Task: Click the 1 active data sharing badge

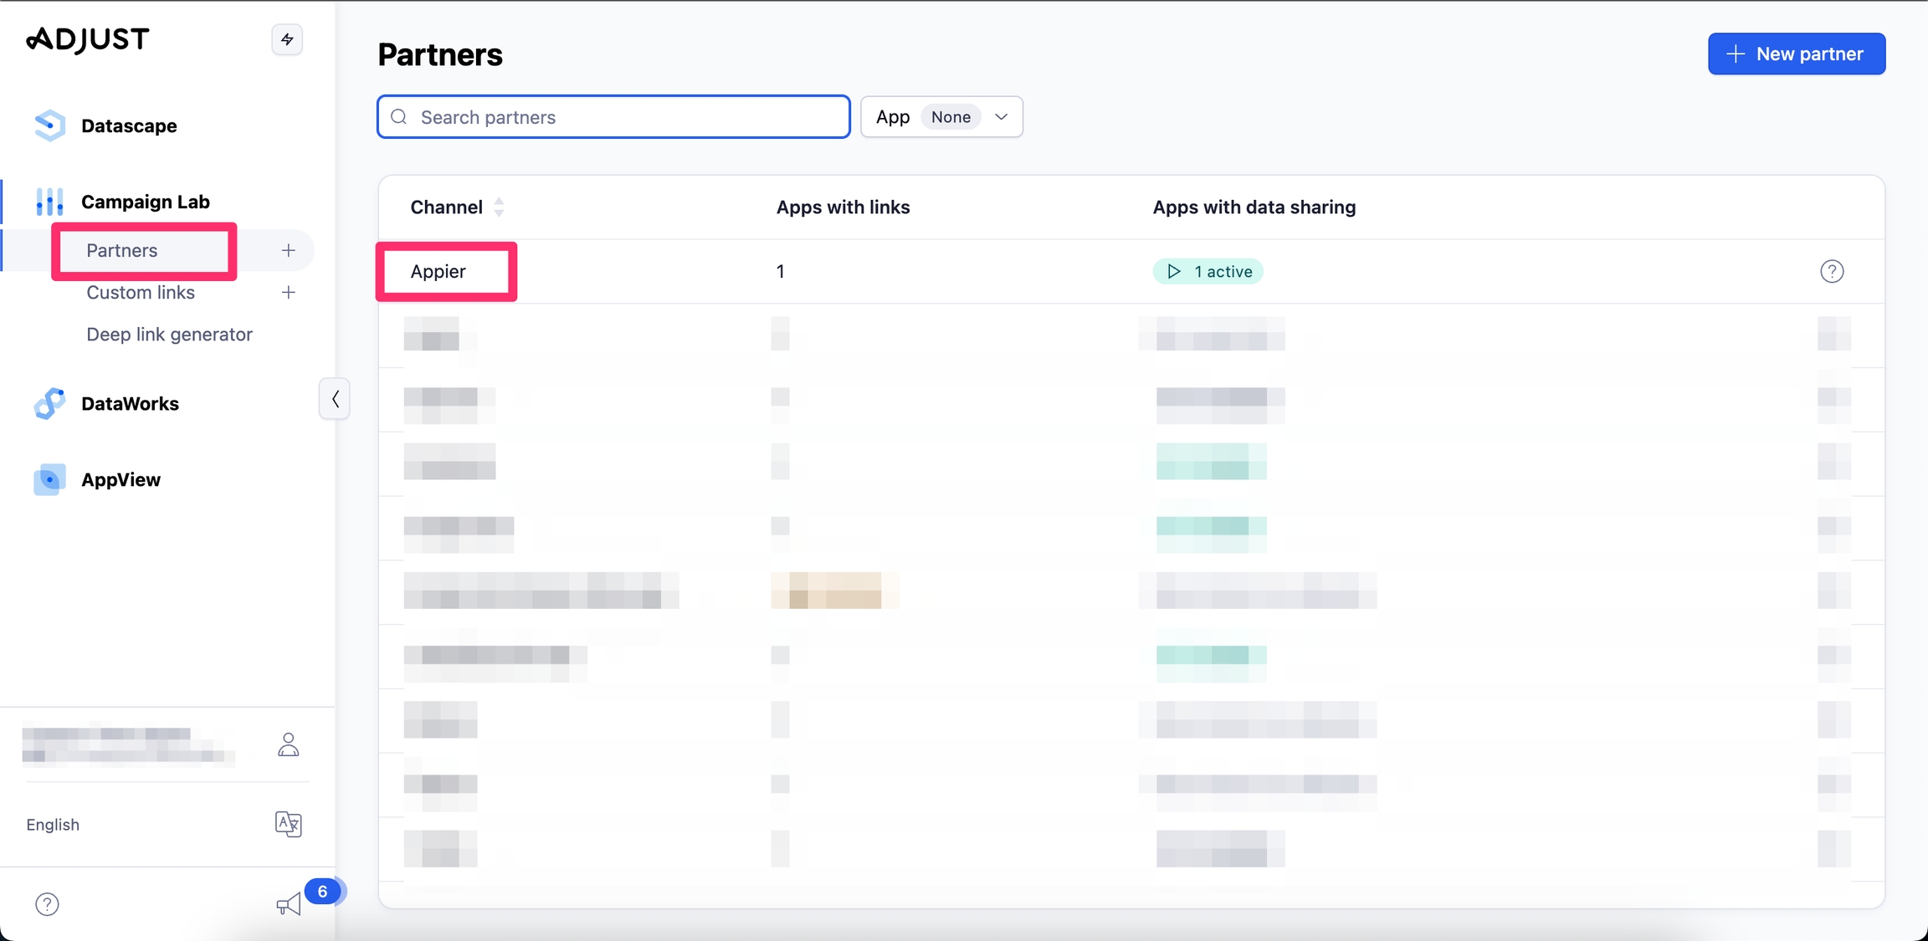Action: pos(1208,271)
